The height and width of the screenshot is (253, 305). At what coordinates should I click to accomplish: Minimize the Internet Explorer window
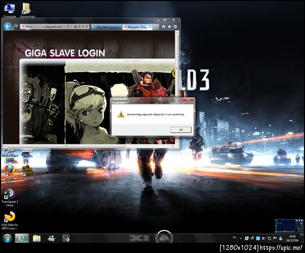pos(159,20)
